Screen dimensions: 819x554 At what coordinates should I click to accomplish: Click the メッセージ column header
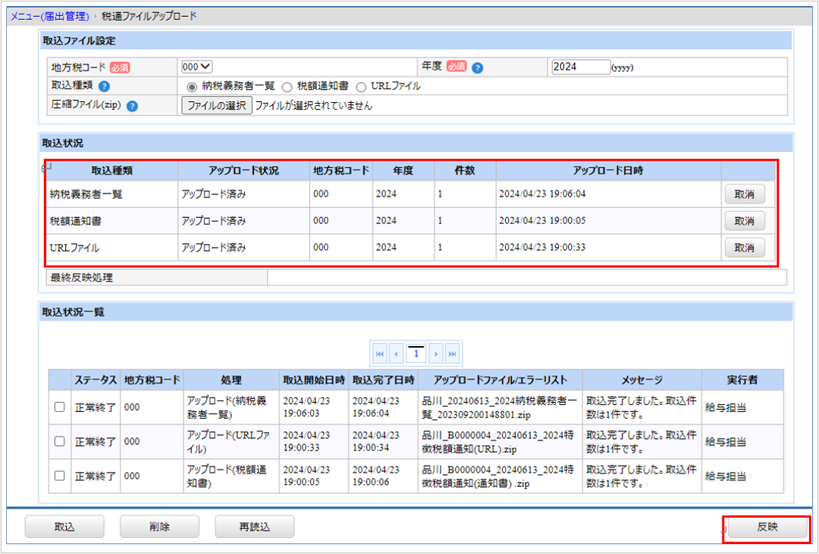(642, 380)
